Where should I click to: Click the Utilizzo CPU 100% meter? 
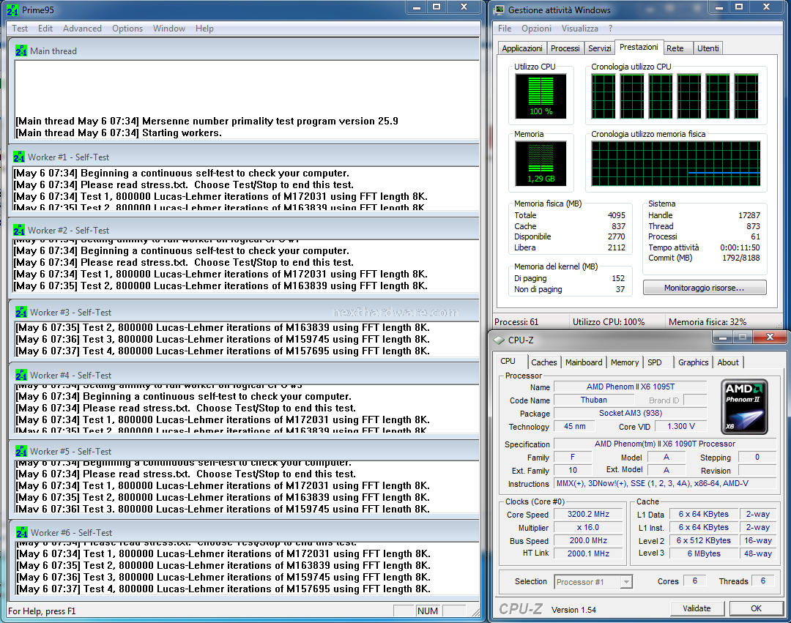(x=541, y=97)
